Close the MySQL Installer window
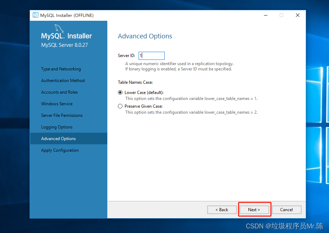 pos(298,15)
